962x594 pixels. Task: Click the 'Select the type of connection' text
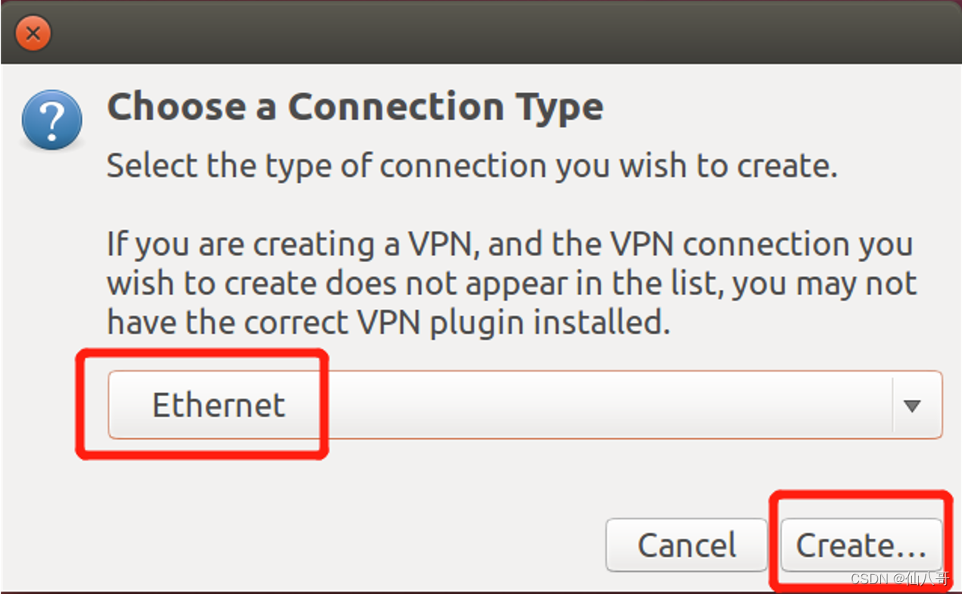pyautogui.click(x=472, y=165)
